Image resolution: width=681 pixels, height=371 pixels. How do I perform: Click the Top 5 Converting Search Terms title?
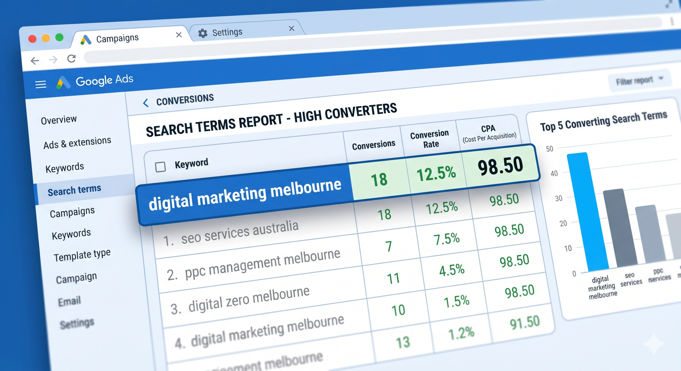pos(604,121)
